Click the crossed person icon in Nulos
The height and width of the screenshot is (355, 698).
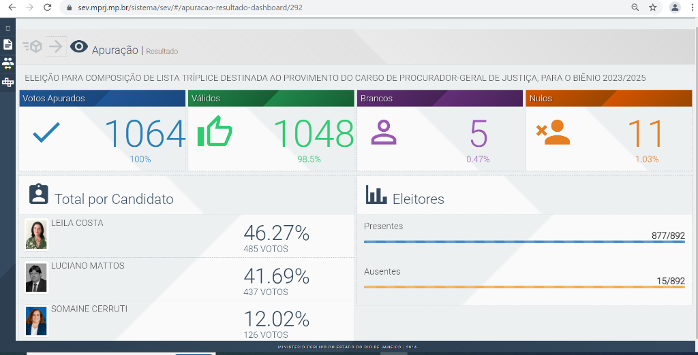(x=553, y=132)
